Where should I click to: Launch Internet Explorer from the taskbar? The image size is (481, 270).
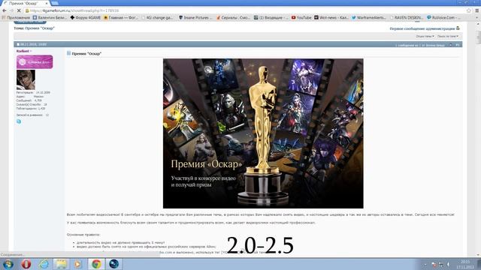[x=44, y=264]
